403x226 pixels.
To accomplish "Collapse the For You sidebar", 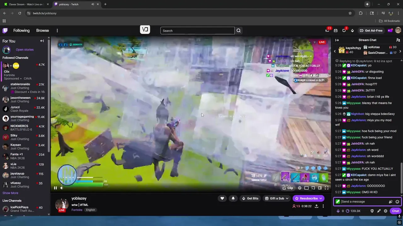I will (x=42, y=41).
